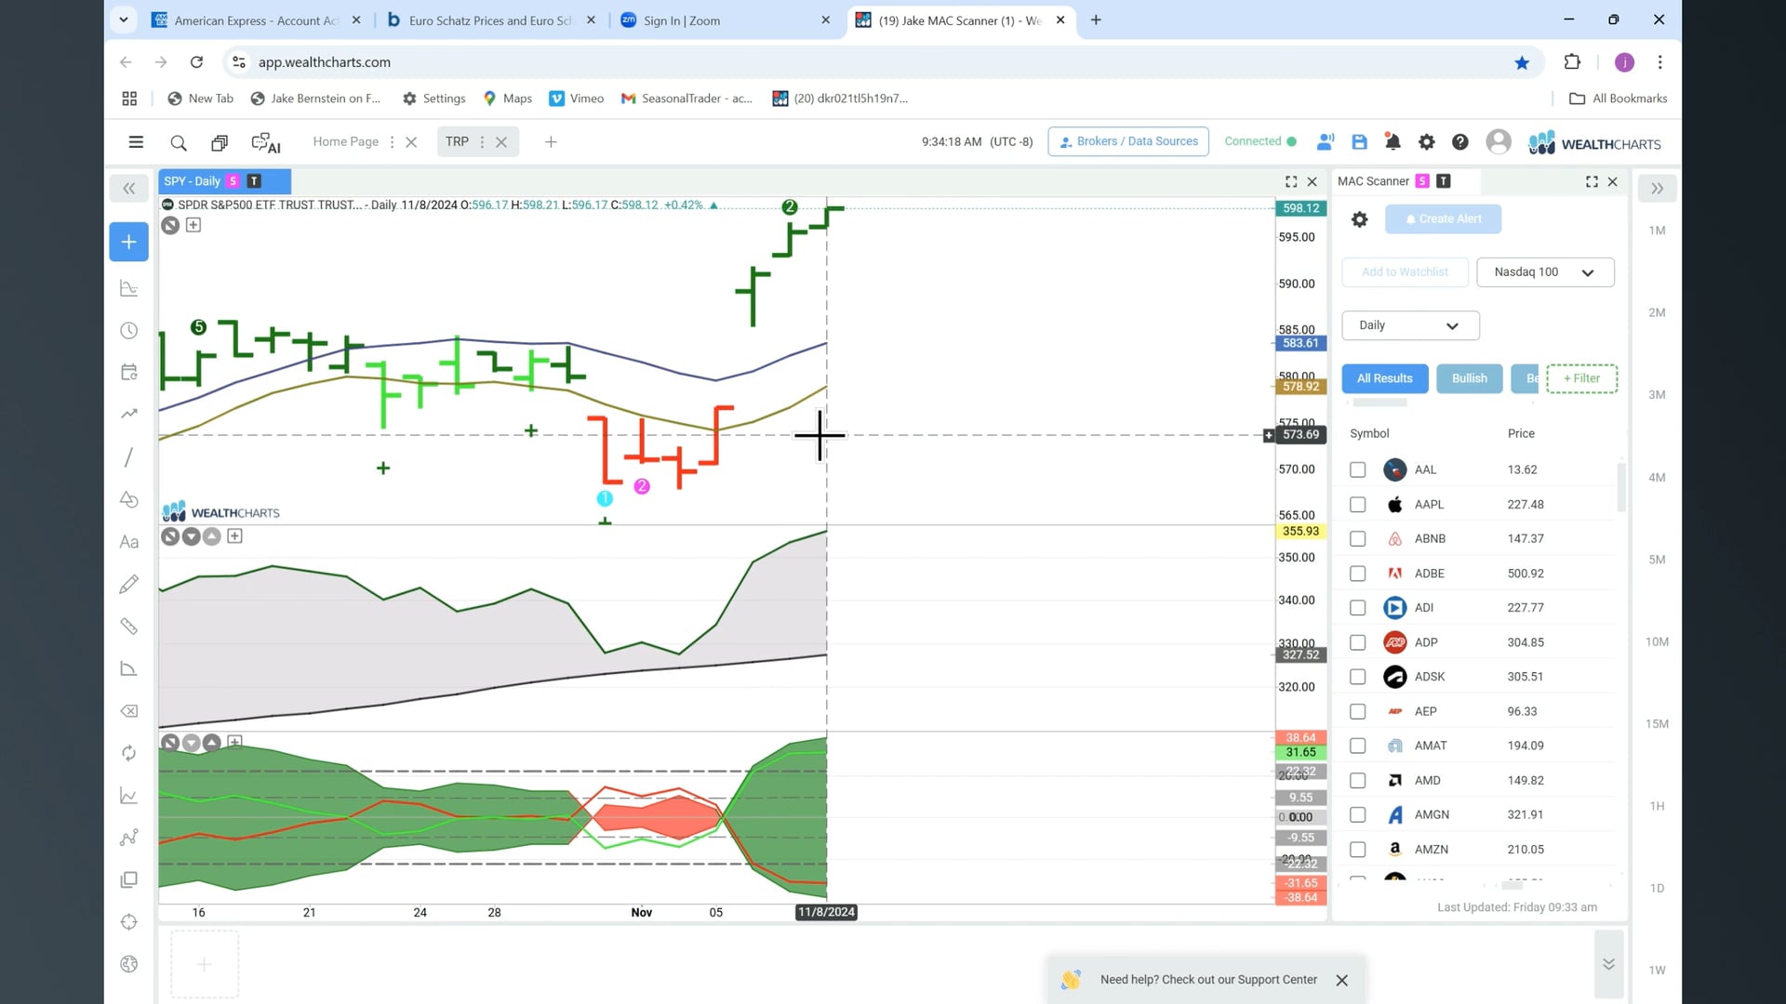
Task: Open Chrome extensions puzzle icon
Action: coord(1572,62)
